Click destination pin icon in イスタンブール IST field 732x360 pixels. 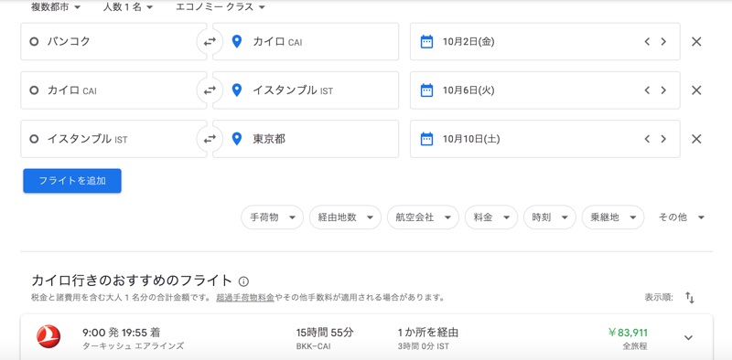(x=237, y=90)
